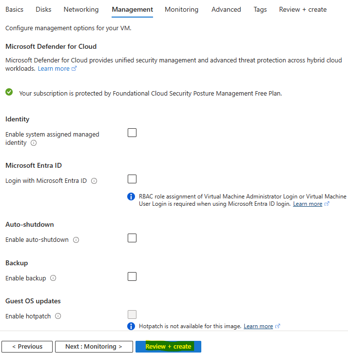Click the blue hotpatch information icon
Image resolution: width=348 pixels, height=354 pixels.
tap(131, 326)
